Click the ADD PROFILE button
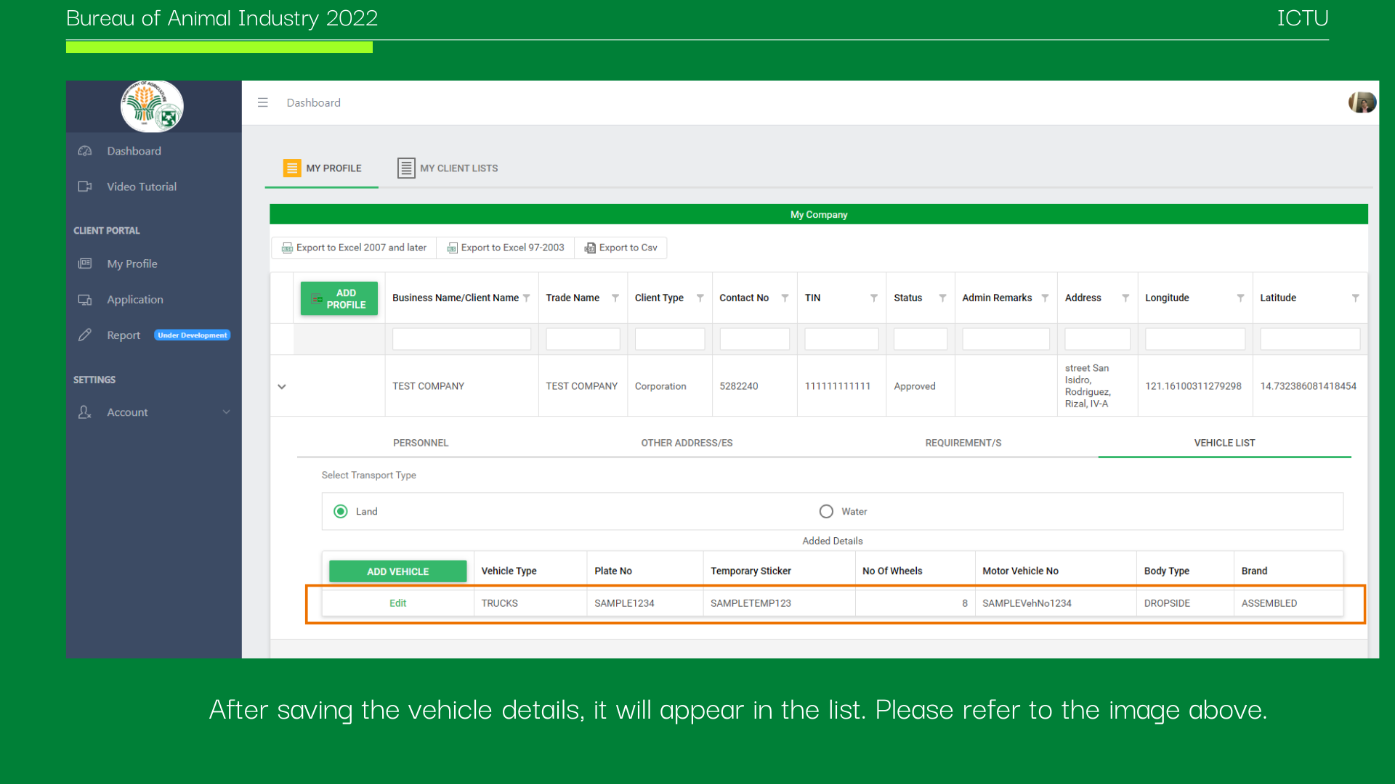 (x=339, y=298)
